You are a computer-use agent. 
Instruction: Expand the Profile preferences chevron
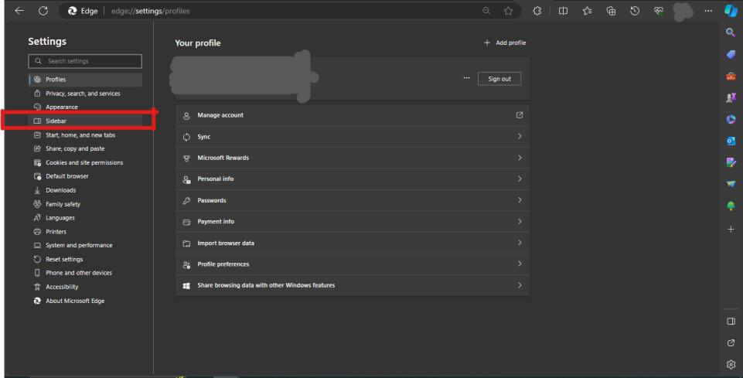[x=520, y=264]
